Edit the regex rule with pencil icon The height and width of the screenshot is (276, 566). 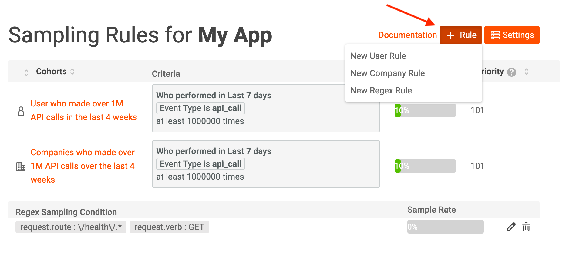pos(511,227)
